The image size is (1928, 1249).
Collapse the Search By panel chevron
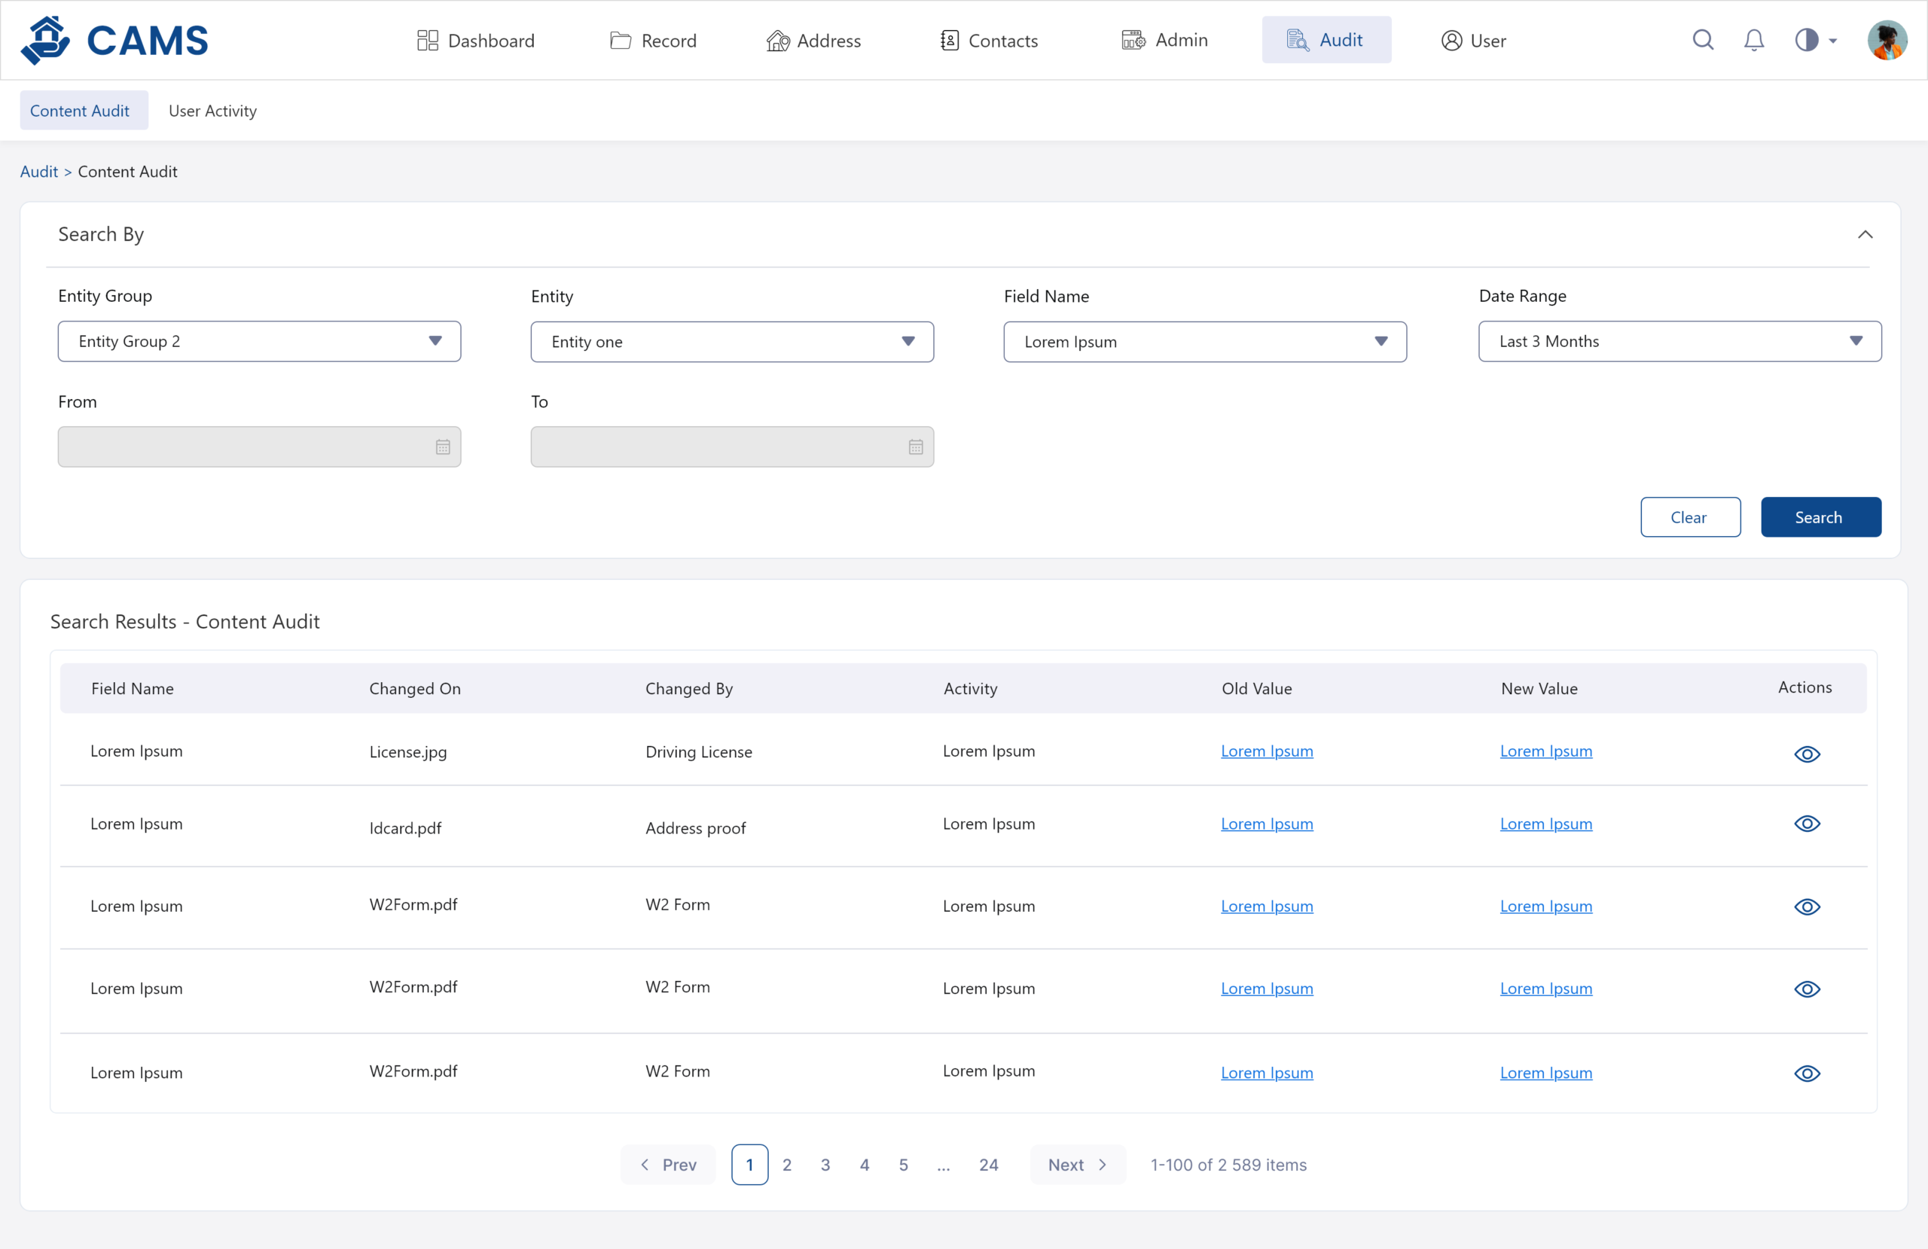tap(1865, 235)
